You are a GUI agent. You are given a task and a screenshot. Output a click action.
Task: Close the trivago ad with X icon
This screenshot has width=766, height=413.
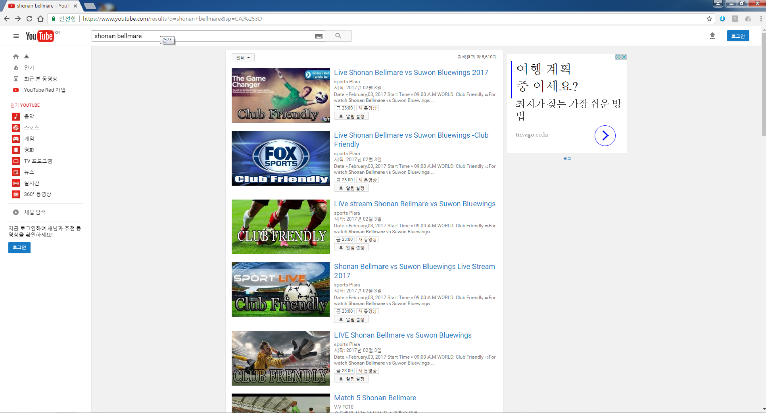[624, 57]
